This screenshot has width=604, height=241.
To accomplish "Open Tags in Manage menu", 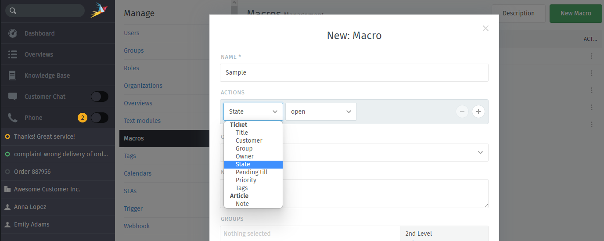I will point(130,156).
